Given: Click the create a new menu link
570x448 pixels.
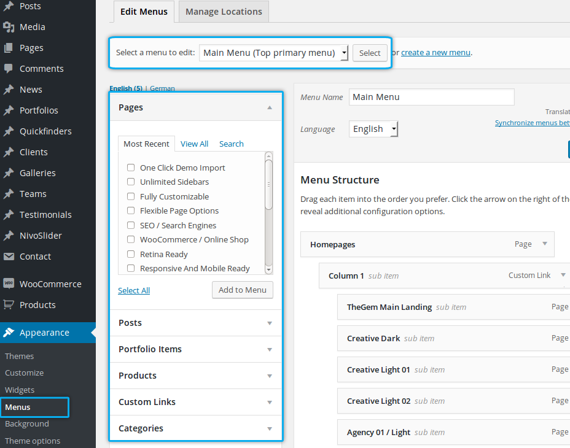Looking at the screenshot, I should tap(435, 53).
